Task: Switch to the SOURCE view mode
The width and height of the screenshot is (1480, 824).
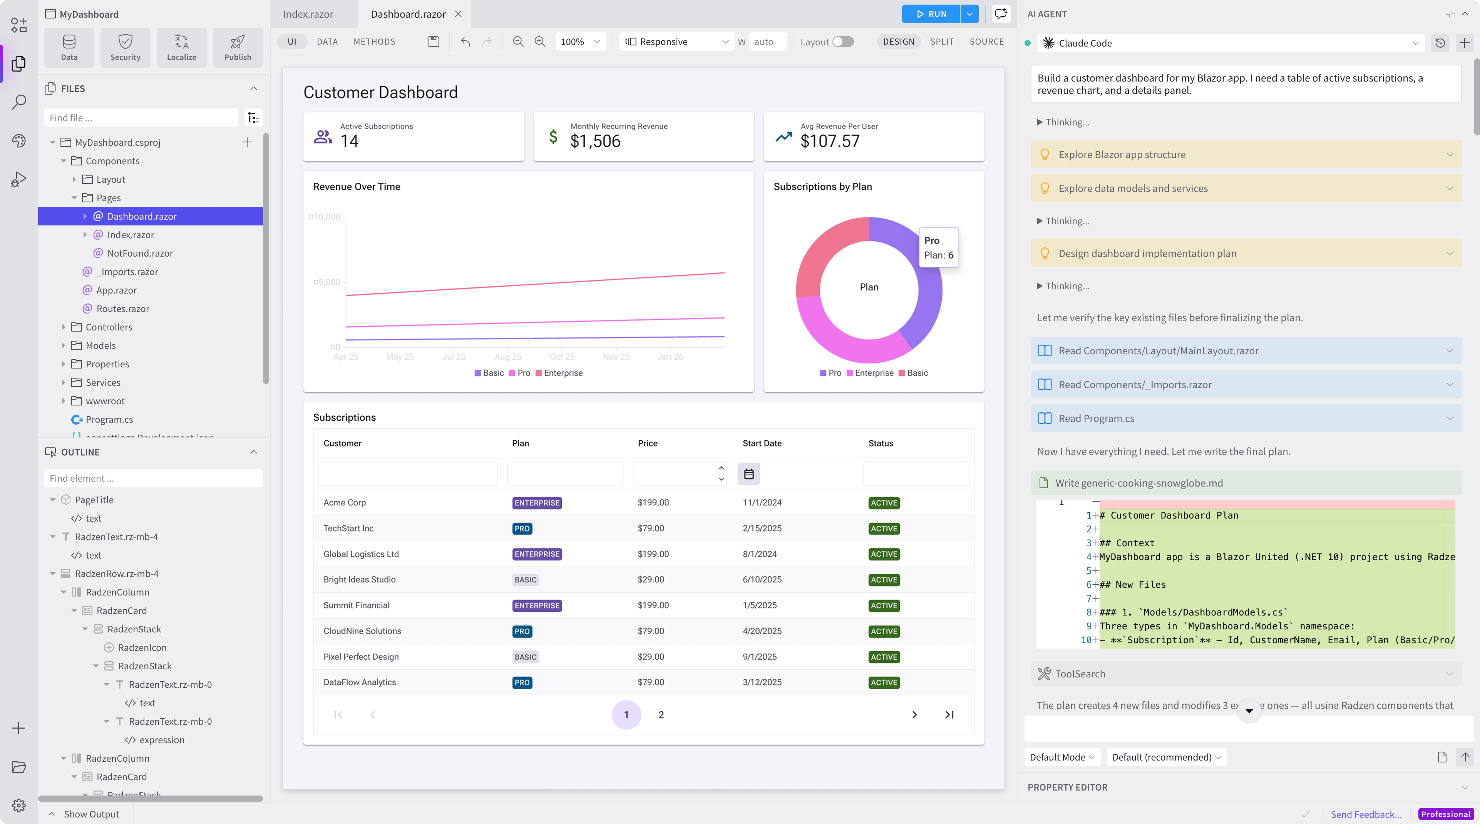Action: pos(986,41)
